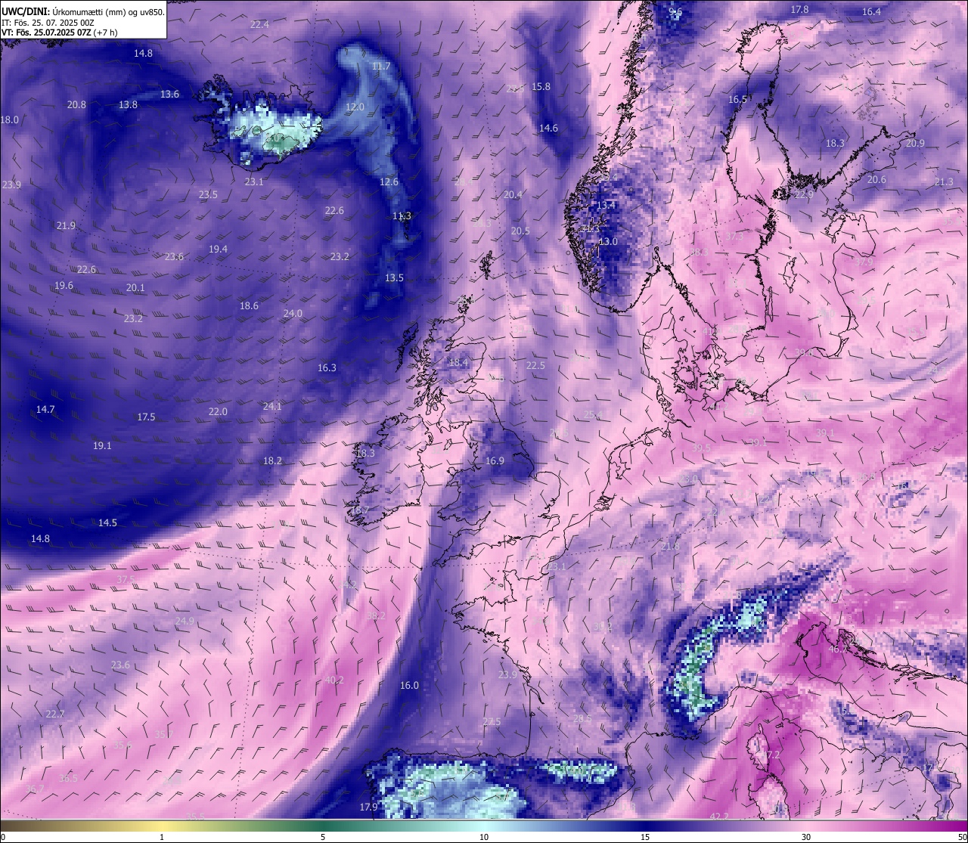
Task: Select the 16.5 value label
Action: pos(737,100)
